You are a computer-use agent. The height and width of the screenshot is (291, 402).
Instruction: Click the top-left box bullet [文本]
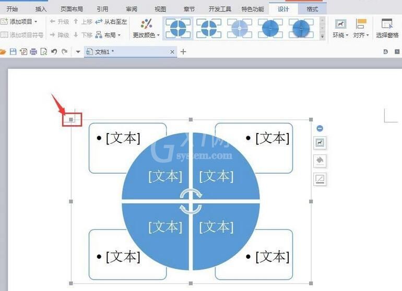(123, 138)
